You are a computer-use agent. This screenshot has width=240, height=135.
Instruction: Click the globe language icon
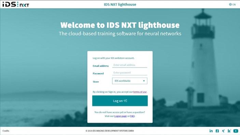click(x=230, y=4)
